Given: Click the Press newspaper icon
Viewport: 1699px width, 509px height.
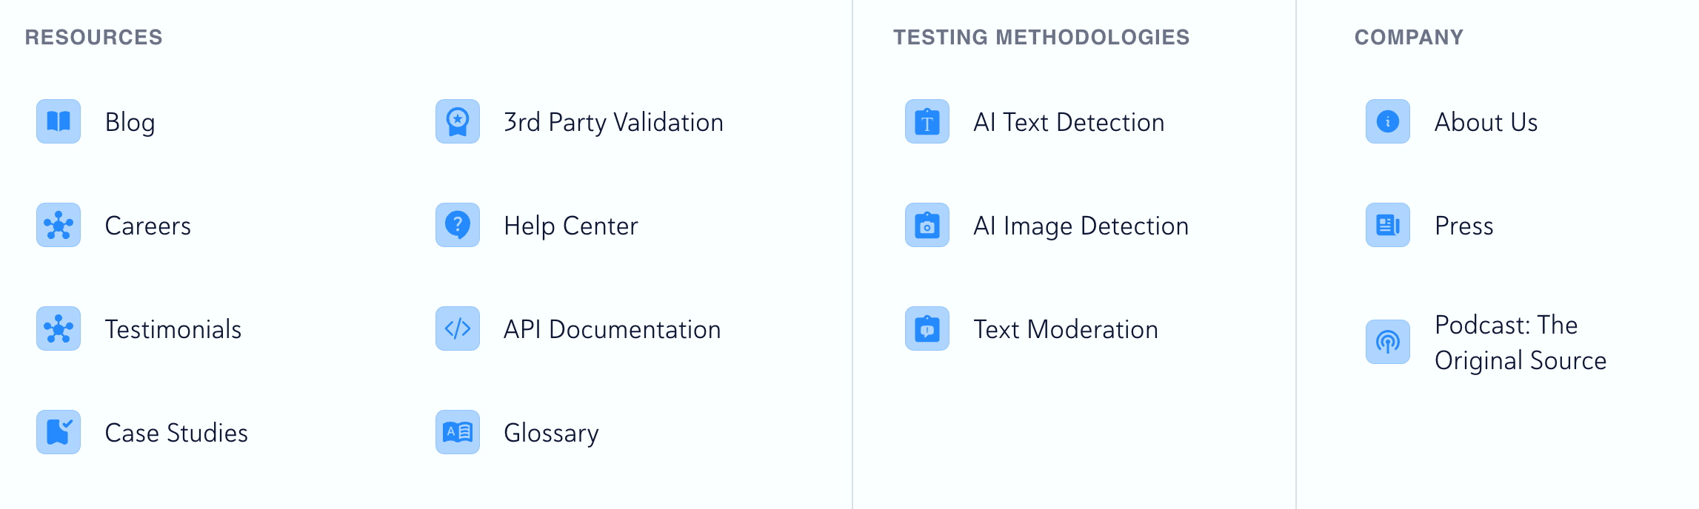Looking at the screenshot, I should 1388,225.
